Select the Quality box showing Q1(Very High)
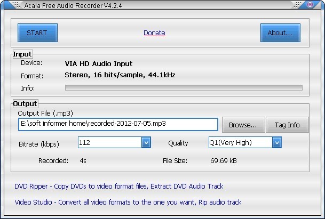This screenshot has width=325, height=219. [245, 142]
